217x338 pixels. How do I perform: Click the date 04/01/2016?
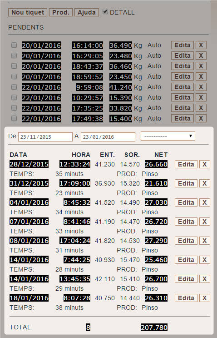(29, 202)
